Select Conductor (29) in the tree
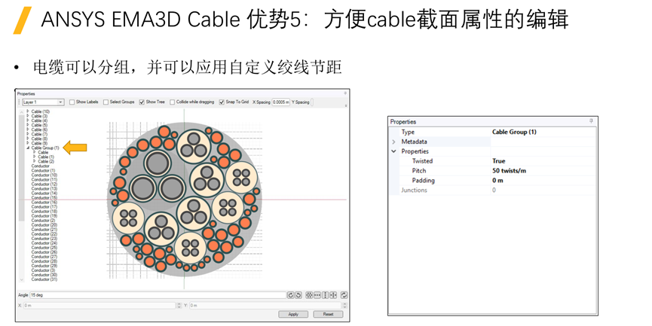652x326 pixels. click(x=44, y=266)
